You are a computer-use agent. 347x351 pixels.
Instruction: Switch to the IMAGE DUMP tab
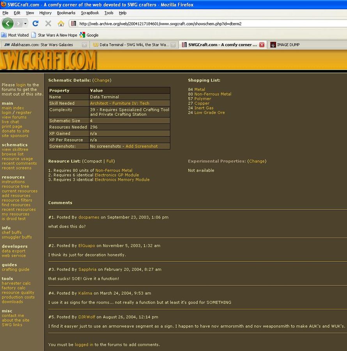coord(288,45)
